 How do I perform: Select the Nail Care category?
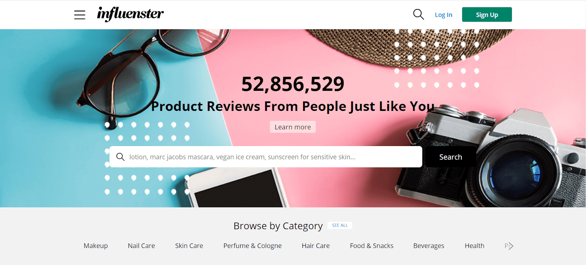pyautogui.click(x=141, y=246)
